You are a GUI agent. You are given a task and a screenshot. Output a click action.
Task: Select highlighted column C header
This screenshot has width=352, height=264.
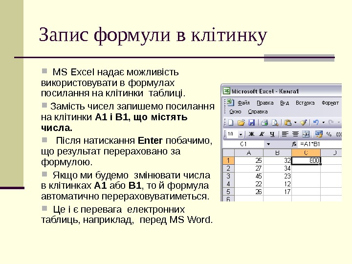click(306, 153)
